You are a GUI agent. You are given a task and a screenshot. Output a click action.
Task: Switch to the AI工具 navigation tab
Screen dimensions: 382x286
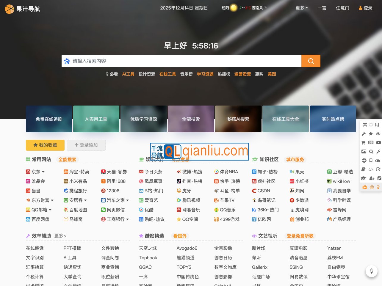[x=128, y=74]
